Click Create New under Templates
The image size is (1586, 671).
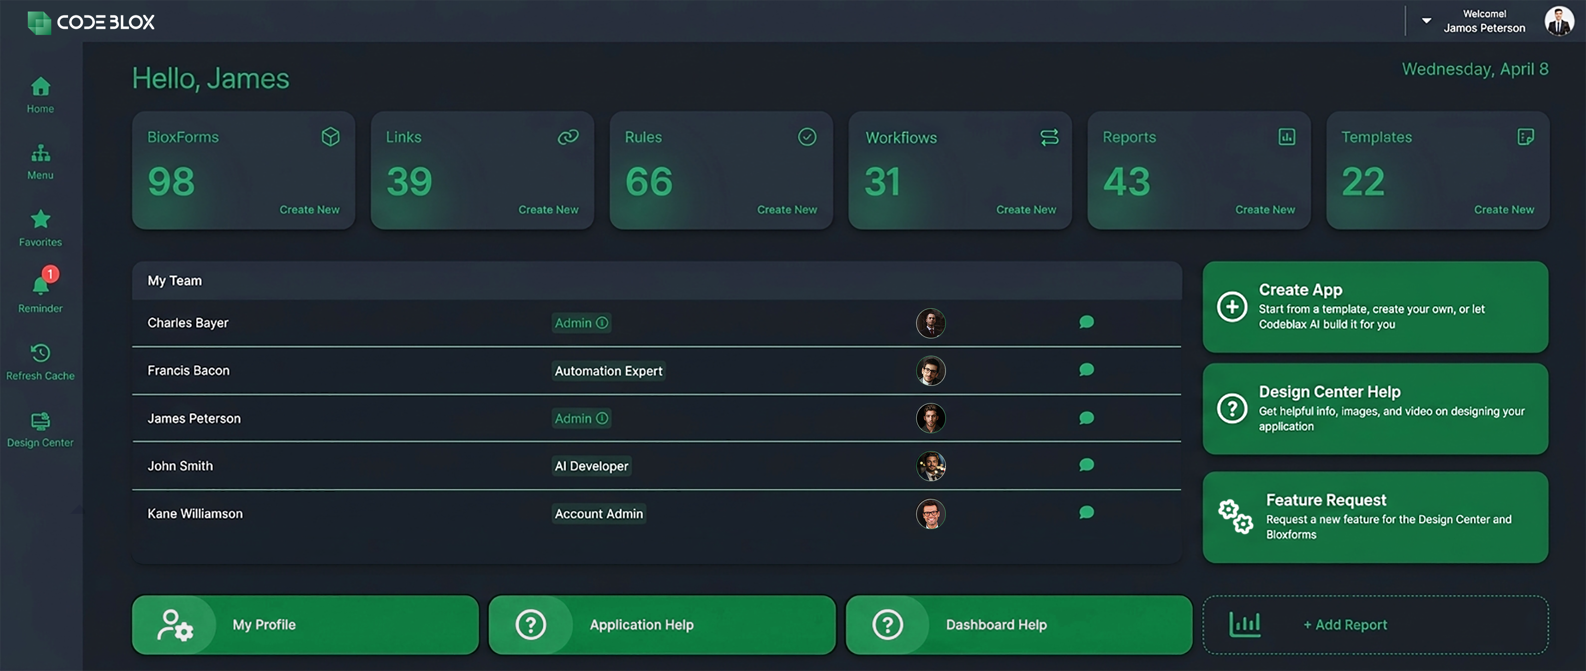coord(1503,209)
